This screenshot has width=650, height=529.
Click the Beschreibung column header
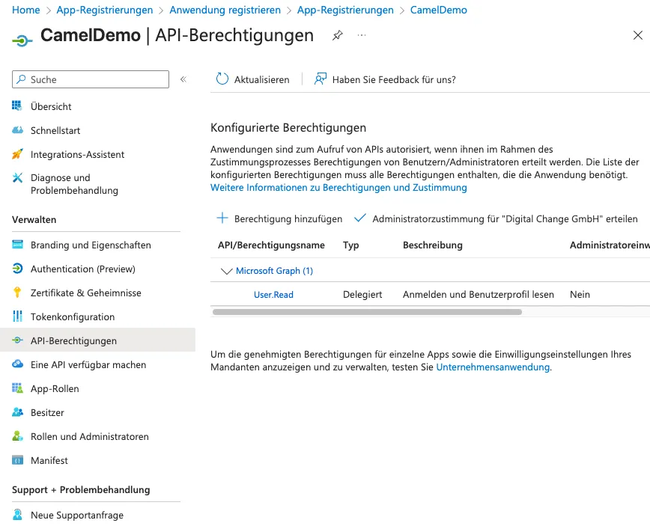433,245
